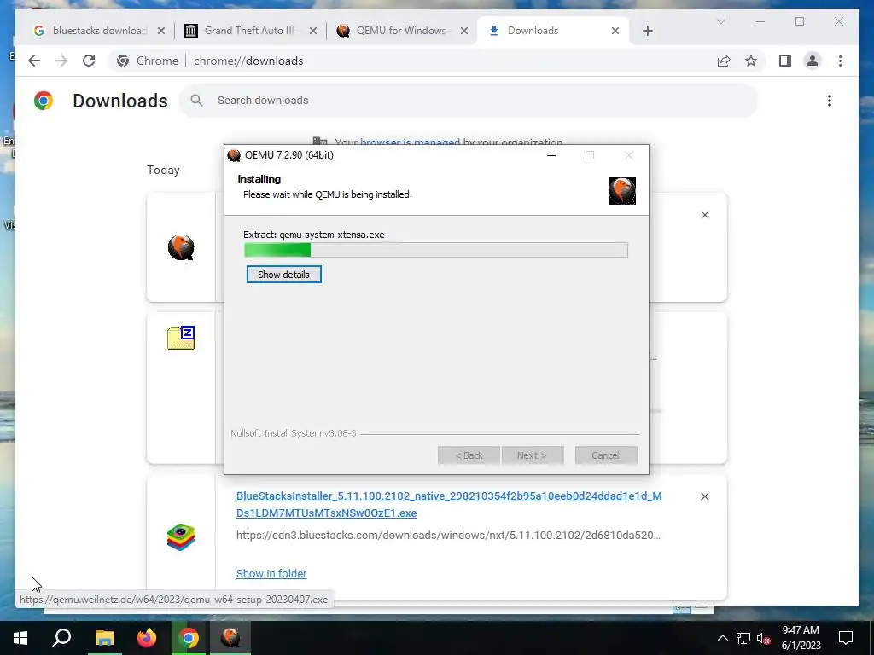Viewport: 874px width, 655px height.
Task: Launch Firefox from the taskbar
Action: [147, 638]
